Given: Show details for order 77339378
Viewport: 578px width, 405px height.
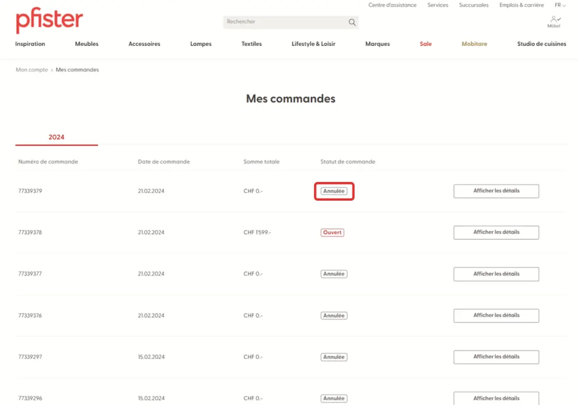Looking at the screenshot, I should pyautogui.click(x=496, y=232).
